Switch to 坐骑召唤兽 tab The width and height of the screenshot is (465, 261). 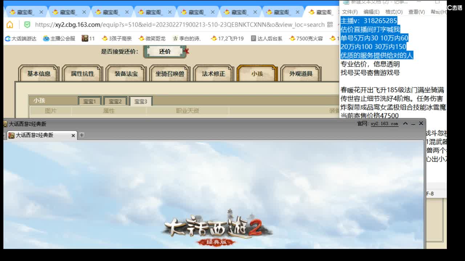[170, 74]
